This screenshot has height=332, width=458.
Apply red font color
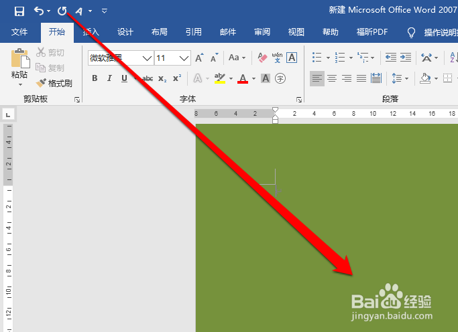[243, 78]
